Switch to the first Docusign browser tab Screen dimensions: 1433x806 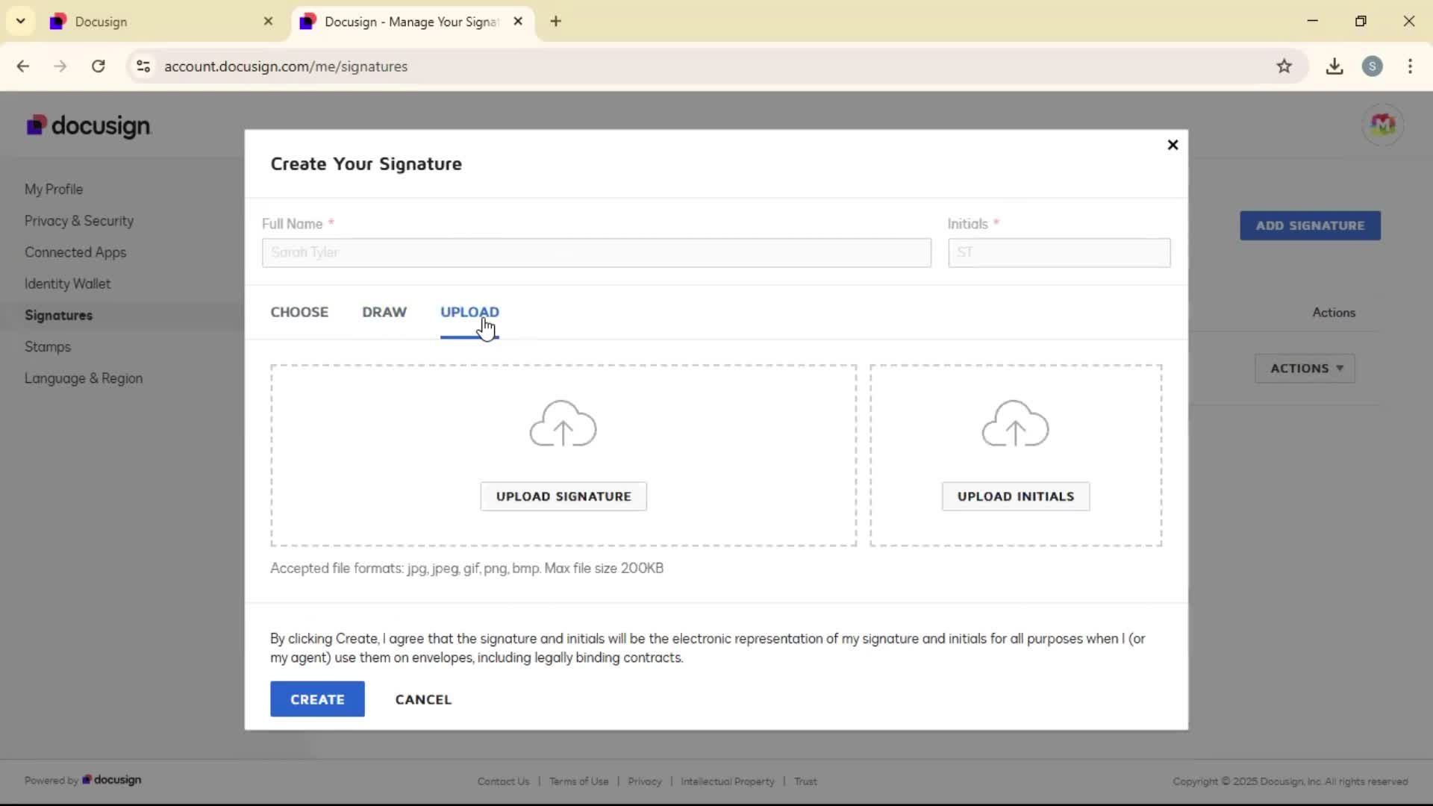tap(160, 22)
